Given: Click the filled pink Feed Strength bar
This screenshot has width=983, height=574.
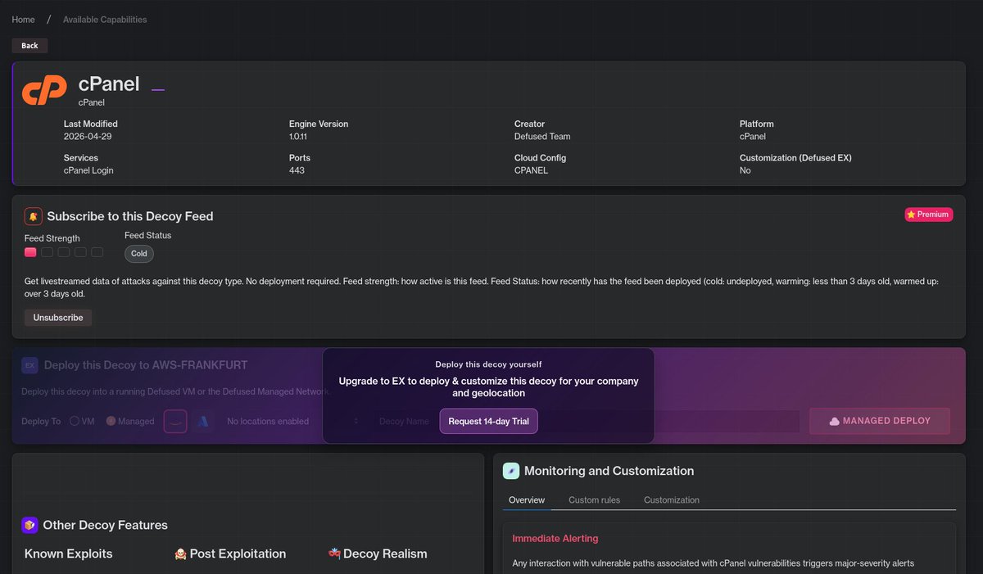Looking at the screenshot, I should point(30,252).
